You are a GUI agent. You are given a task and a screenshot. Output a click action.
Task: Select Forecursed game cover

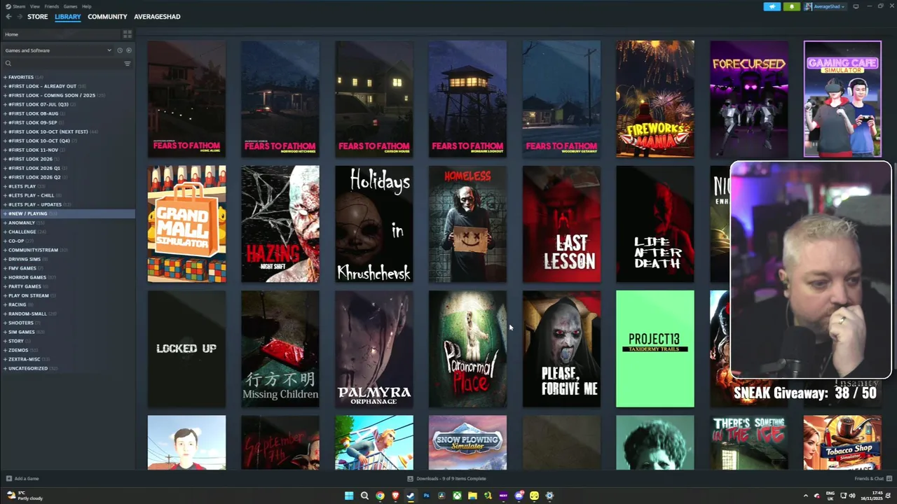[749, 99]
